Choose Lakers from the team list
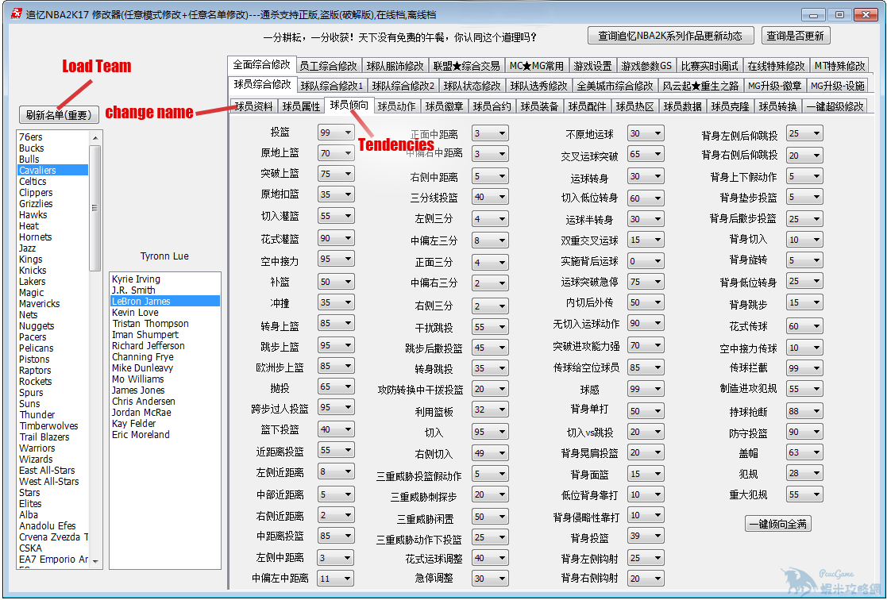Image resolution: width=887 pixels, height=600 pixels. coord(53,282)
